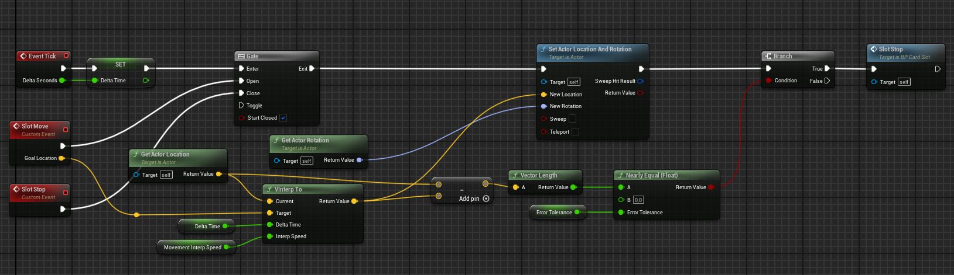The image size is (954, 275).
Task: Click the Vector Length node's A input pin
Action: point(515,187)
